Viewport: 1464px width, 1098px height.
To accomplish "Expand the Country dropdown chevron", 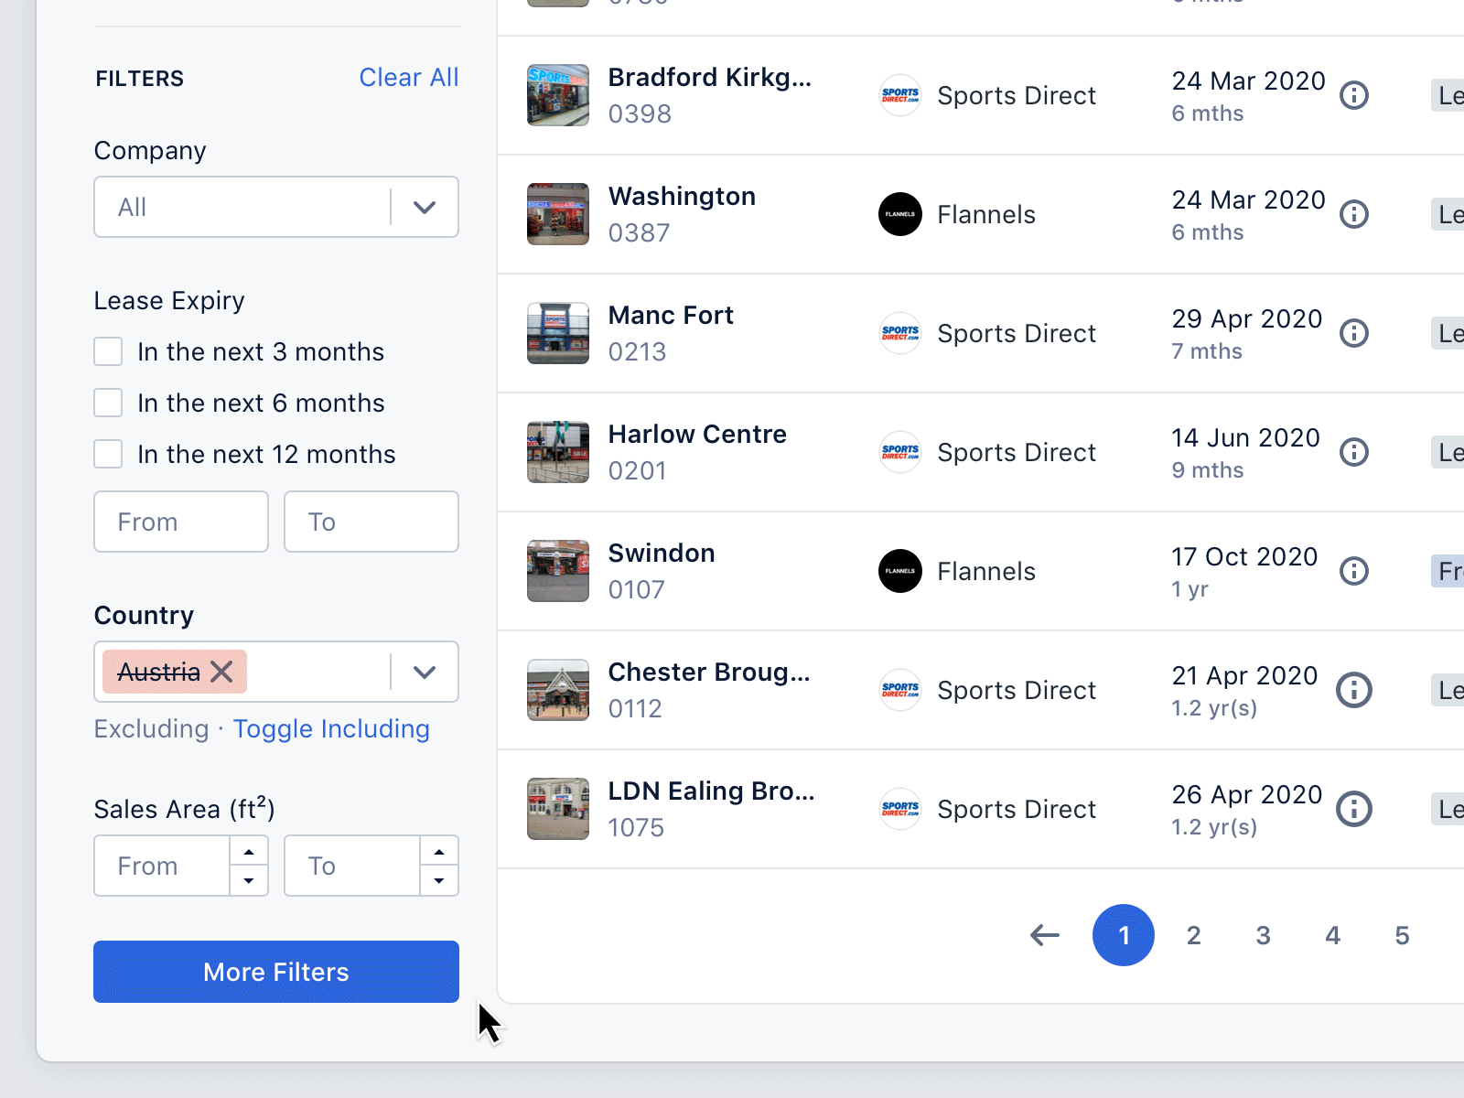I will click(424, 672).
